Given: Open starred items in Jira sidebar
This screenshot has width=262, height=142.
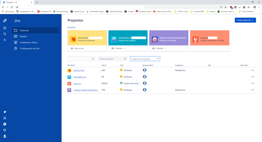Looking at the screenshot, I should tap(5, 28).
